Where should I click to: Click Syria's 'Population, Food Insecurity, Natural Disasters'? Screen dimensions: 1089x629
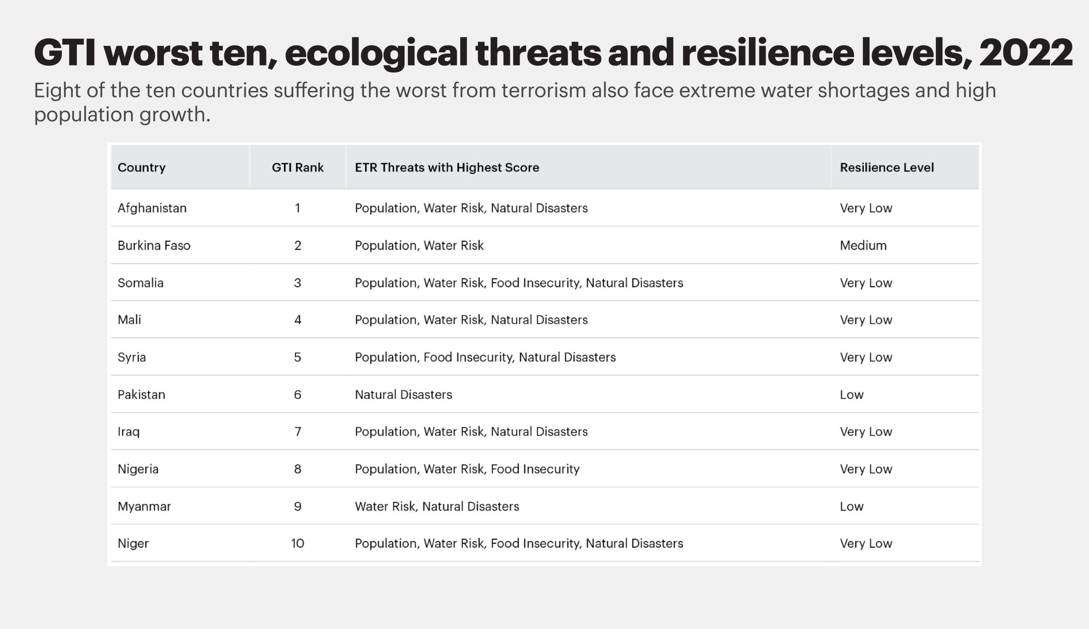tap(485, 357)
